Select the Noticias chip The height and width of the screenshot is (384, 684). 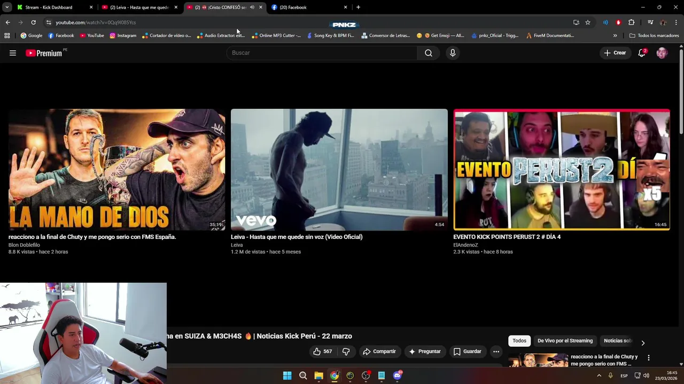618,341
